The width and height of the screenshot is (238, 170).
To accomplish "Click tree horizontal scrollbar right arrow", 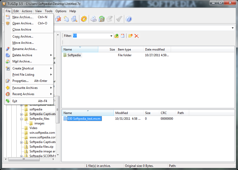I will 53,159.
